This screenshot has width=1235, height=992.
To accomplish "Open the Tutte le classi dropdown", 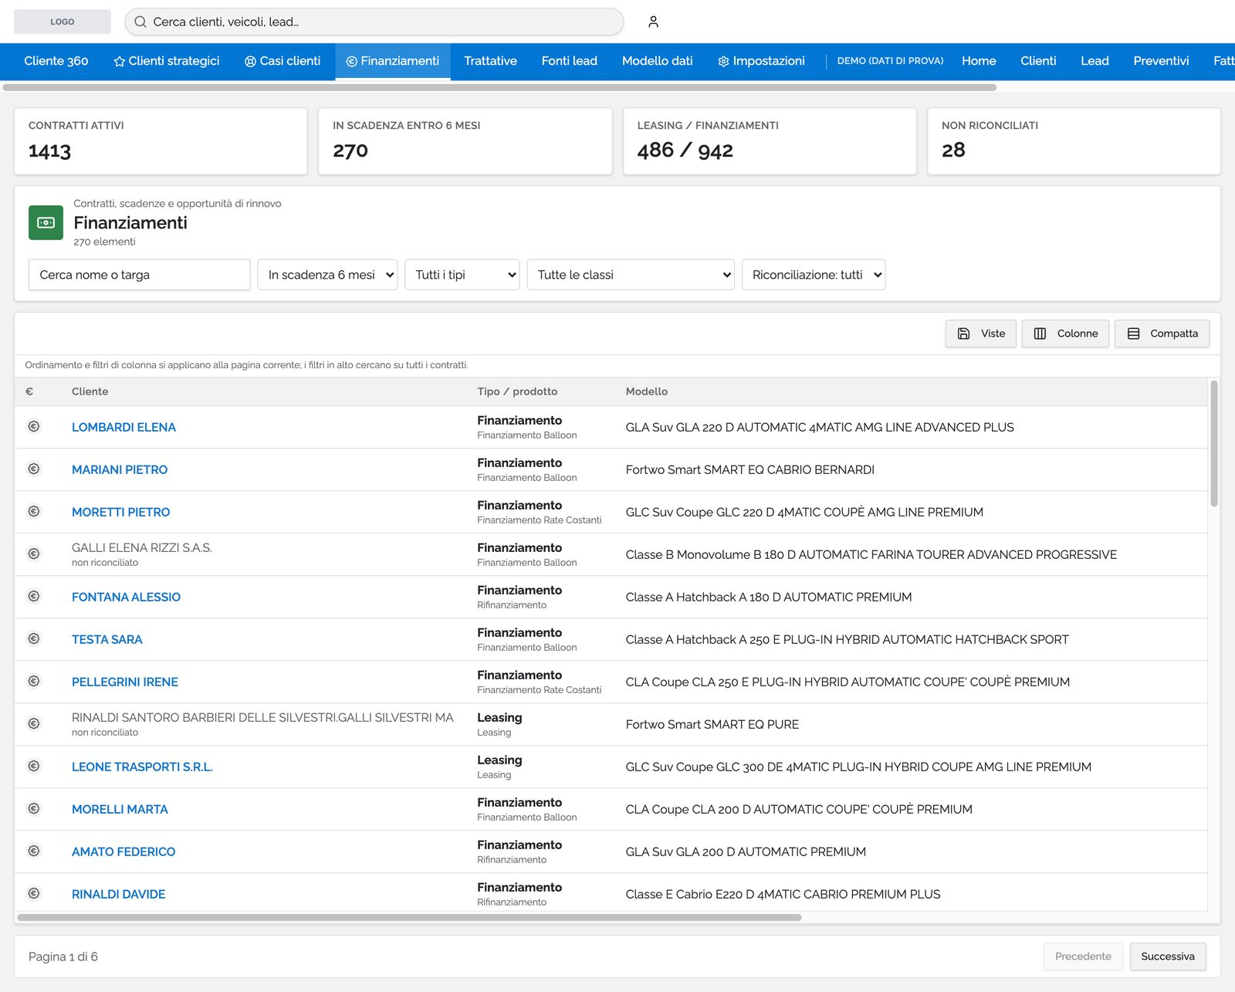I will click(631, 275).
